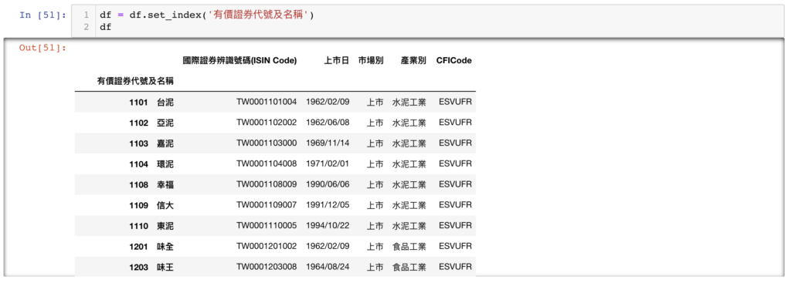791x283 pixels.
Task: Click ISIN code TW0001203008
Action: tap(266, 268)
